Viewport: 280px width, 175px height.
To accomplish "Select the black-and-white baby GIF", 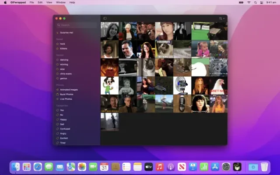I will click(128, 86).
